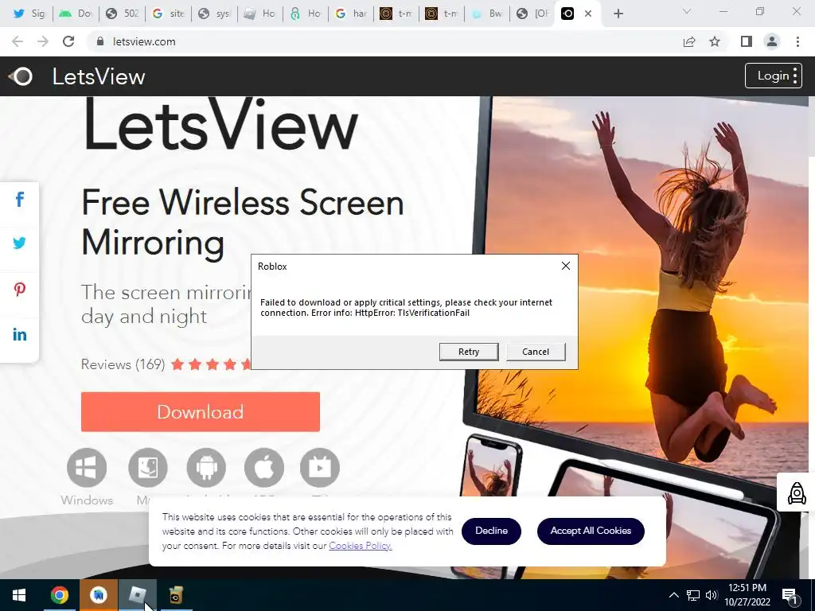Screen dimensions: 815x611
Task: Open a new browser tab
Action: pyautogui.click(x=618, y=14)
